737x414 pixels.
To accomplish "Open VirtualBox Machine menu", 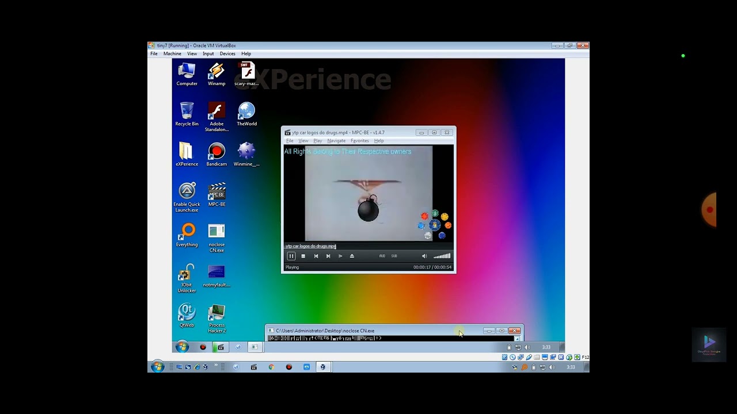I will click(172, 53).
